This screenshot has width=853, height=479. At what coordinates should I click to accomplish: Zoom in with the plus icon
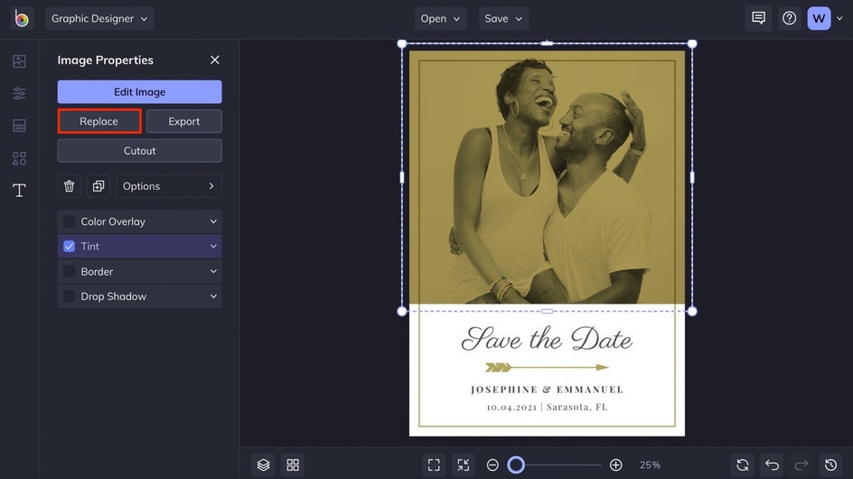tap(616, 465)
